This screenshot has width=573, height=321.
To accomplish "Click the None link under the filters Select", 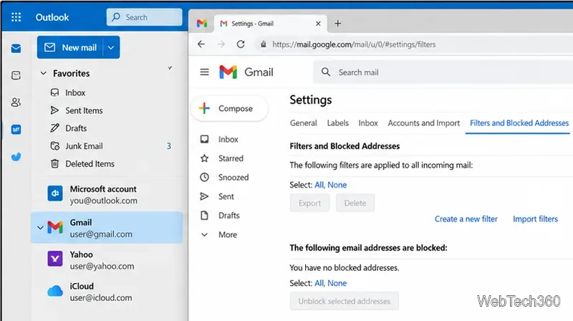I will point(337,185).
